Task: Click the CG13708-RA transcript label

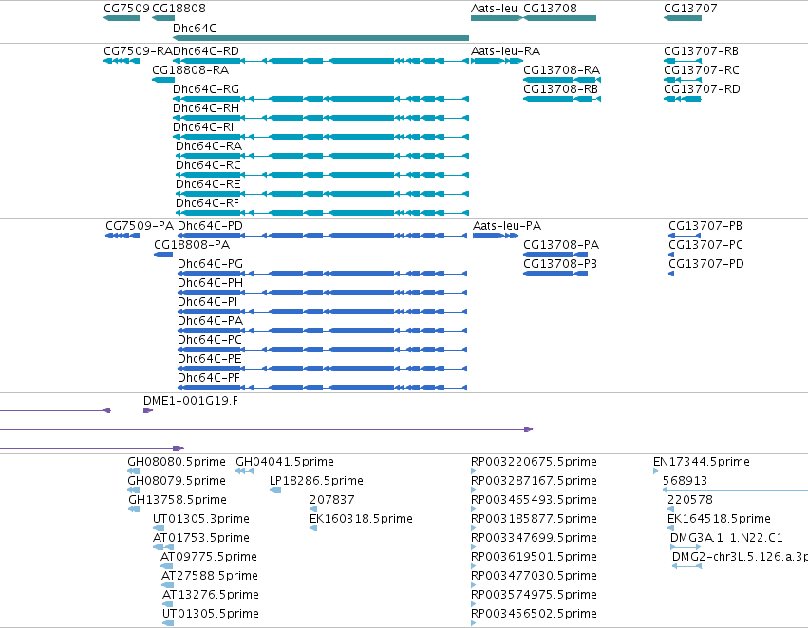Action: tap(562, 70)
